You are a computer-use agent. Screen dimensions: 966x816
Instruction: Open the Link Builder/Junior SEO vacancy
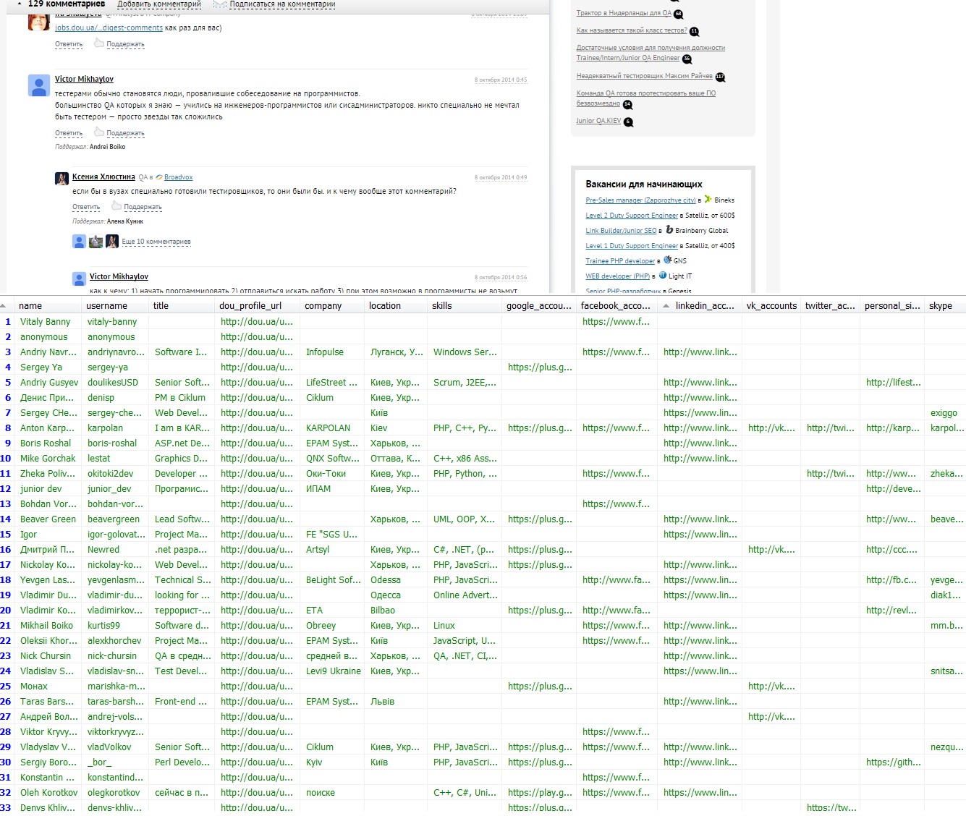(621, 231)
